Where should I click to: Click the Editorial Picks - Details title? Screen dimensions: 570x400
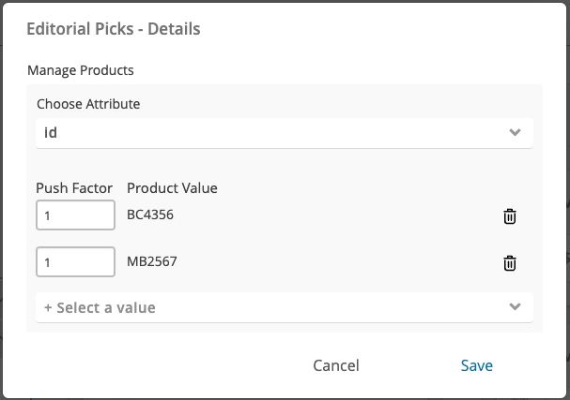(x=114, y=29)
